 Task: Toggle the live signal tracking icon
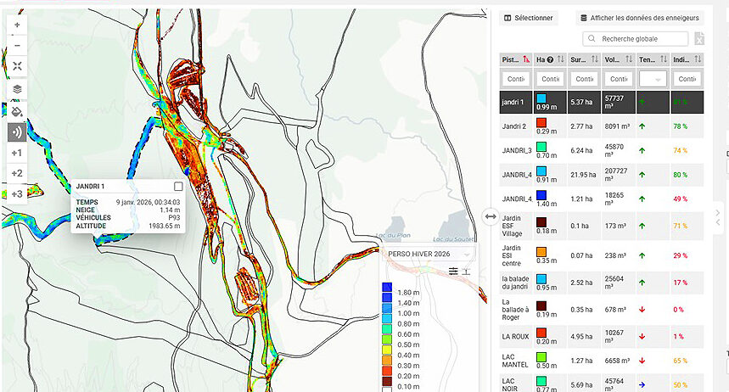click(17, 132)
